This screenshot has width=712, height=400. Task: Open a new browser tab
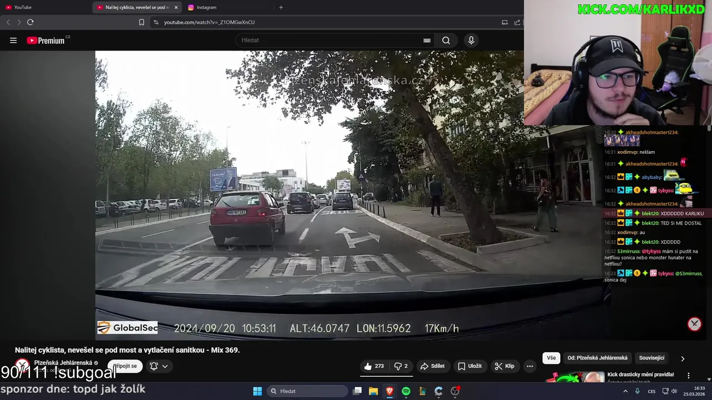pyautogui.click(x=281, y=7)
